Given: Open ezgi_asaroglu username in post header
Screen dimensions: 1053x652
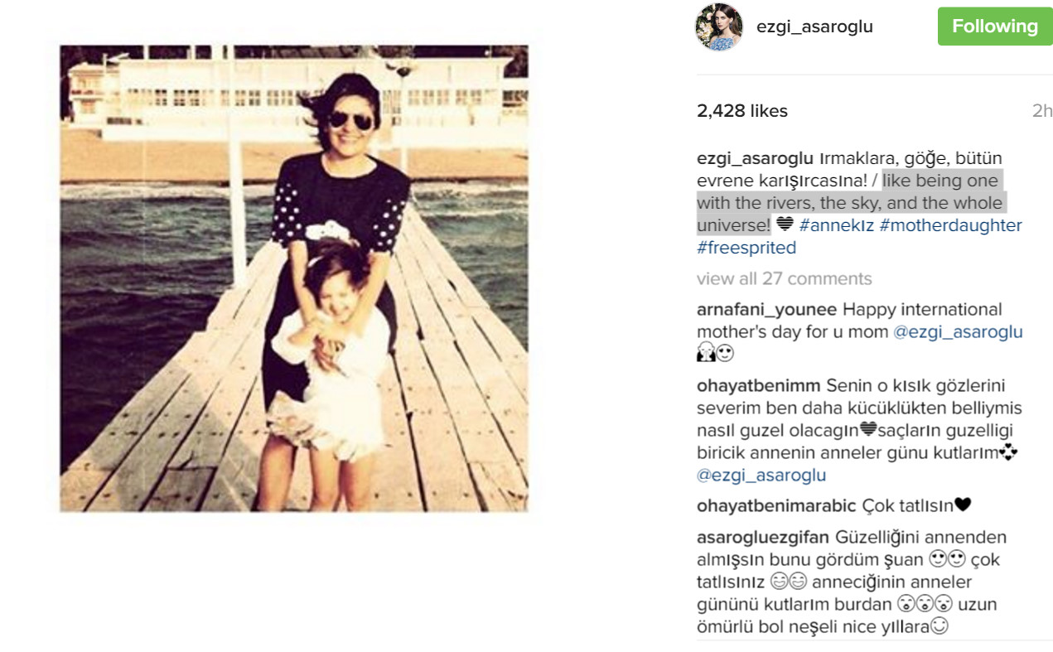Looking at the screenshot, I should [814, 27].
